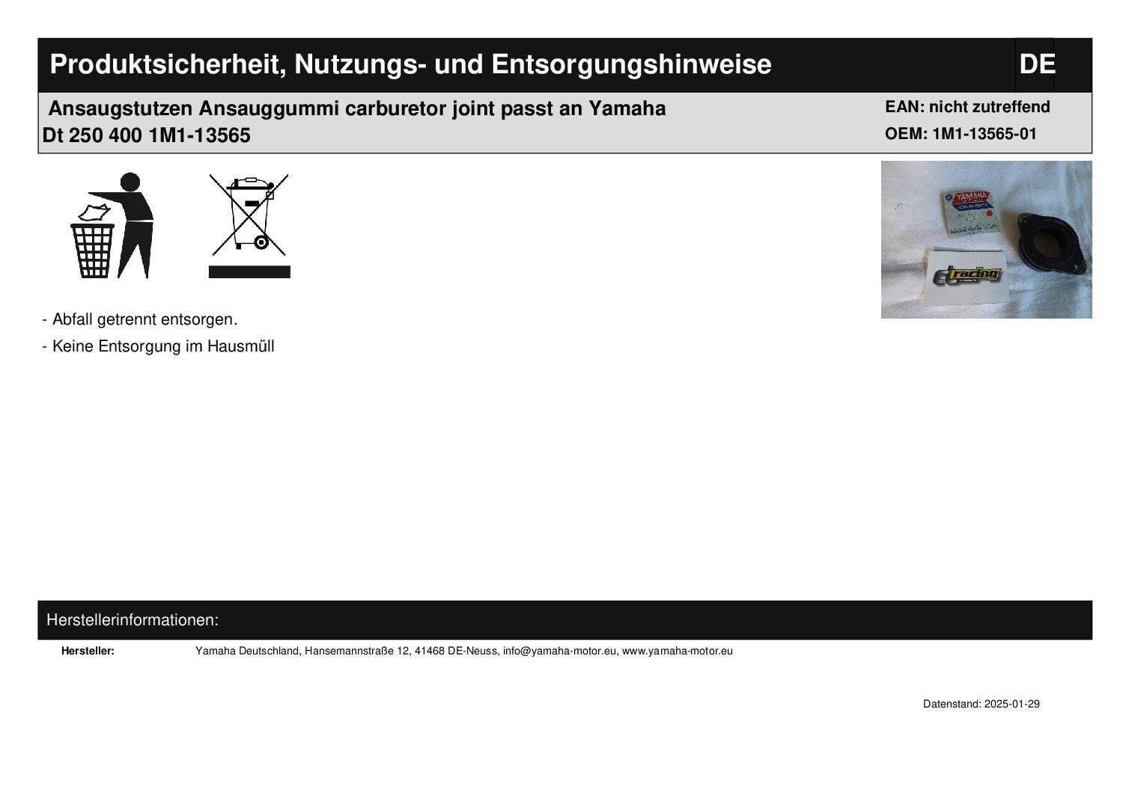Viewport: 1138px width, 804px height.
Task: Click the Produktsicherheit page title
Action: pos(410,64)
